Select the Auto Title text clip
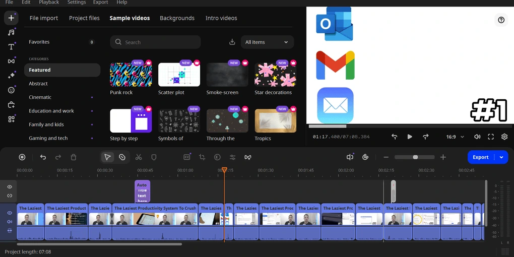 pyautogui.click(x=142, y=191)
